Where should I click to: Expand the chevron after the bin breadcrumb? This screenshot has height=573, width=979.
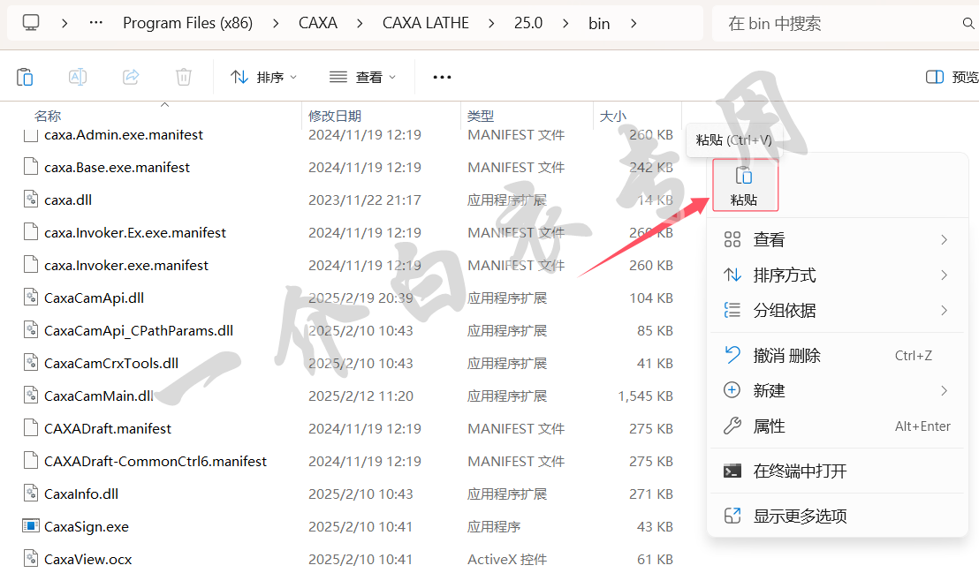click(x=634, y=23)
